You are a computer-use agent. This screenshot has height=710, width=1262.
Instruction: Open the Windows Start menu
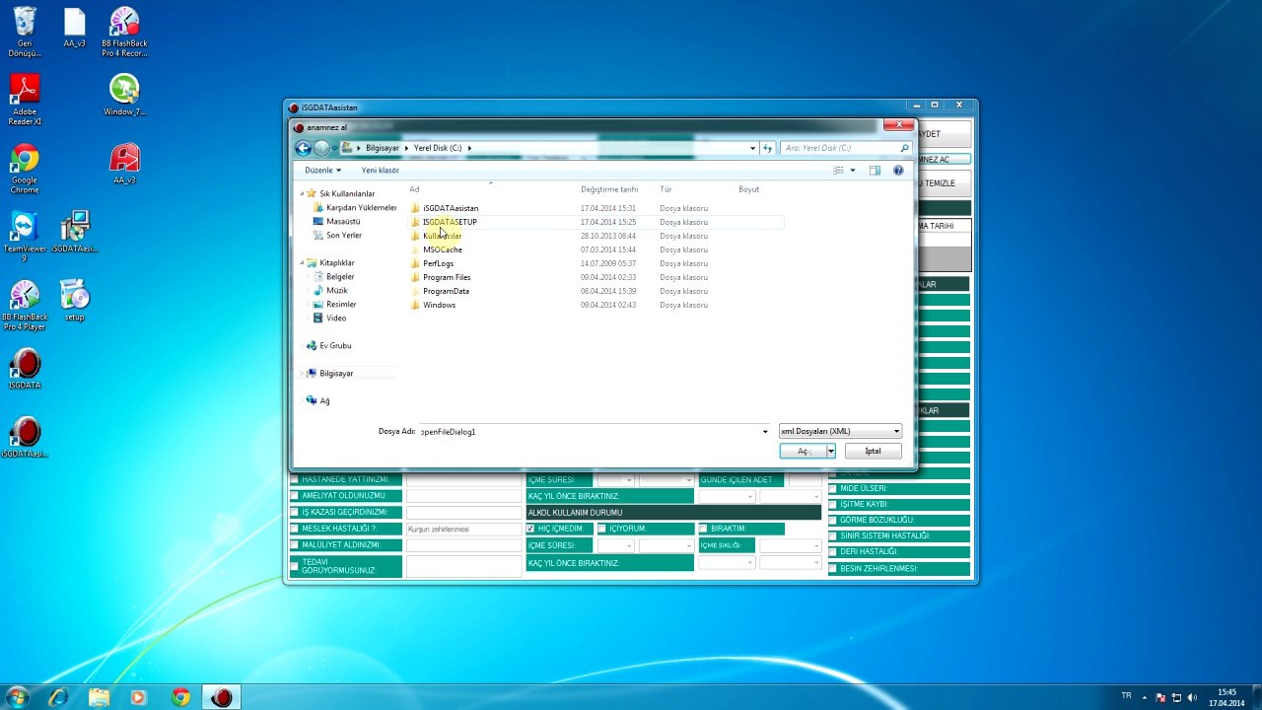(17, 697)
